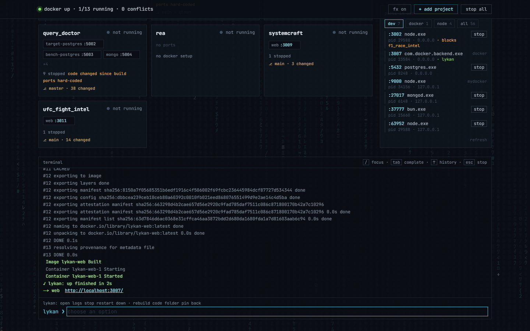Open the node ports tab

(x=444, y=24)
